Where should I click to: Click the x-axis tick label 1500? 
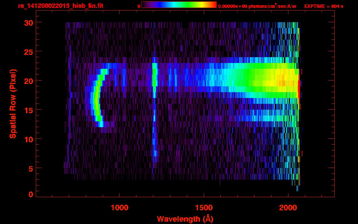coord(203,208)
